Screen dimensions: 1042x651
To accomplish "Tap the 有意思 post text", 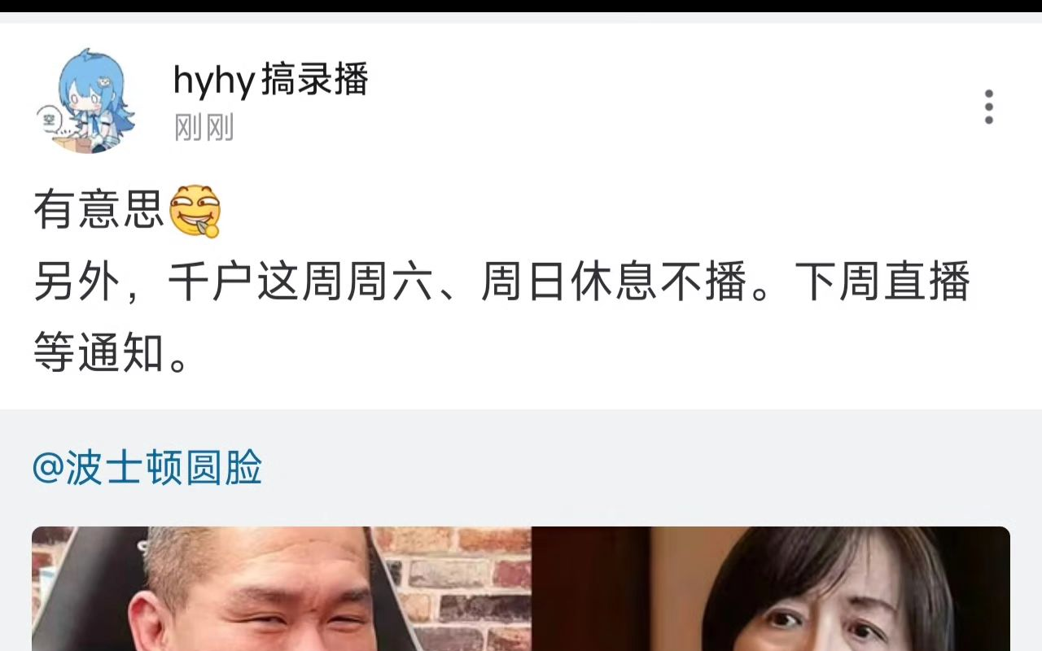I will 99,210.
